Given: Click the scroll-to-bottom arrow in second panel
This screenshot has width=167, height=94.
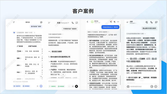Looking at the screenshot, I should [x=63, y=74].
